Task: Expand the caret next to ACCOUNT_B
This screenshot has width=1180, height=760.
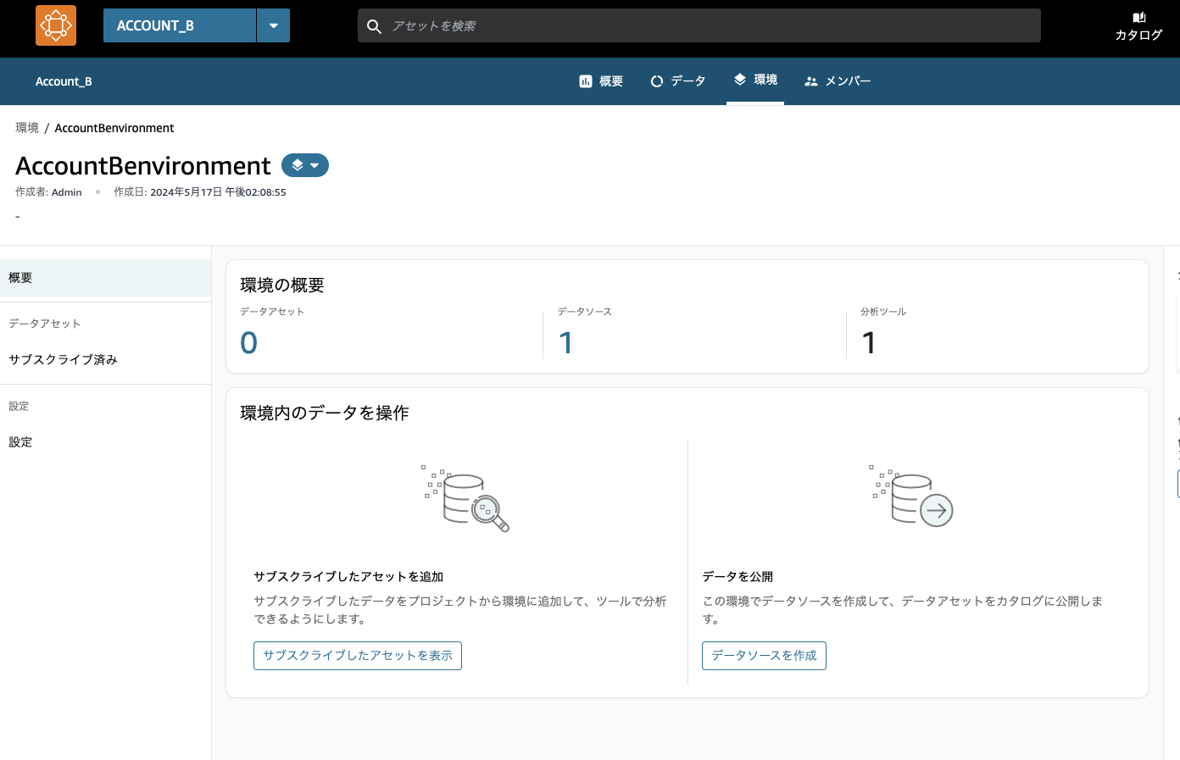Action: click(273, 25)
